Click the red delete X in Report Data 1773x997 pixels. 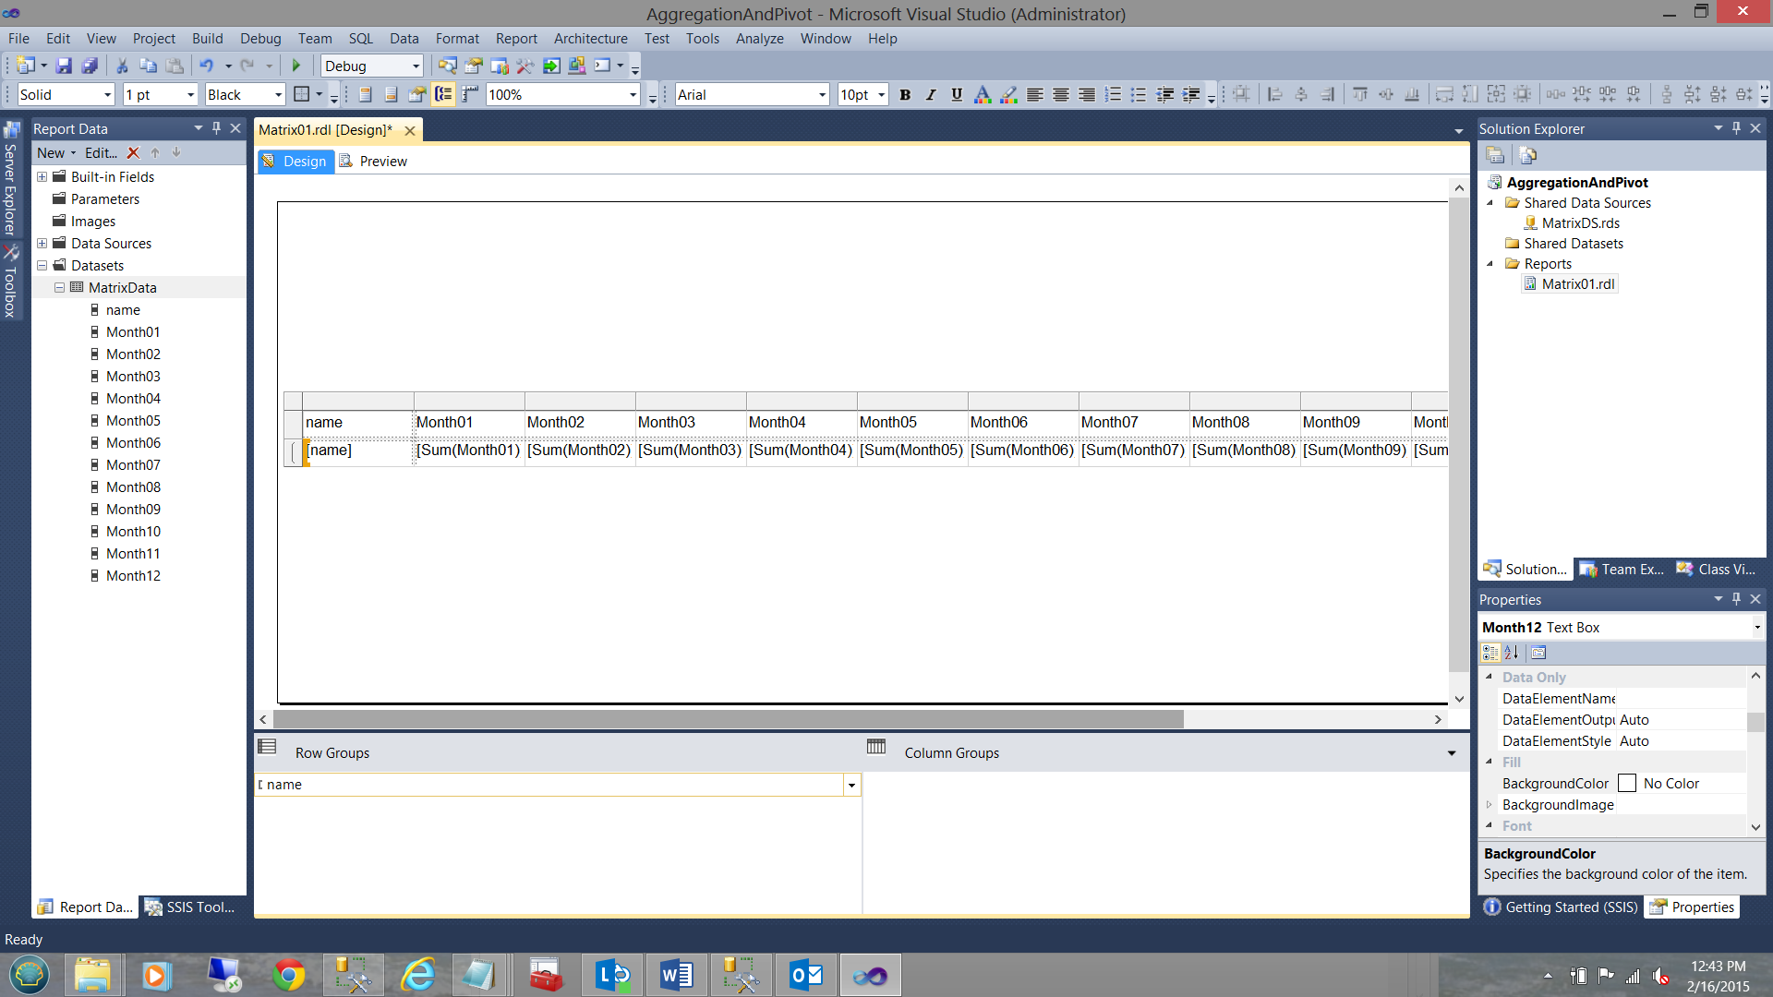[x=133, y=153]
